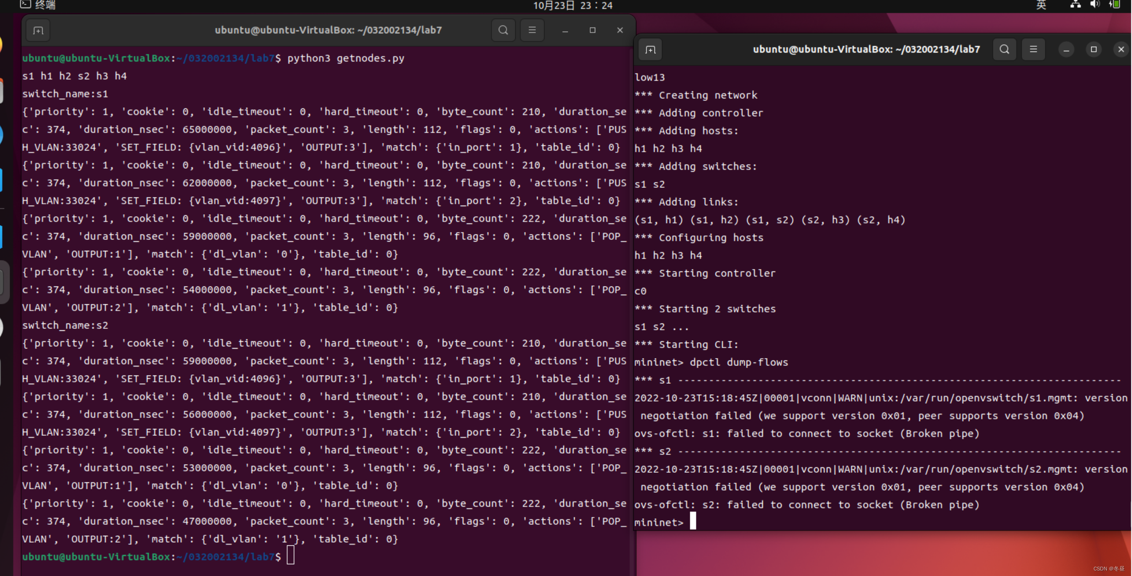Viewport: 1132px width, 576px height.
Task: Click '*** Starting CLI:' line
Action: [686, 345]
